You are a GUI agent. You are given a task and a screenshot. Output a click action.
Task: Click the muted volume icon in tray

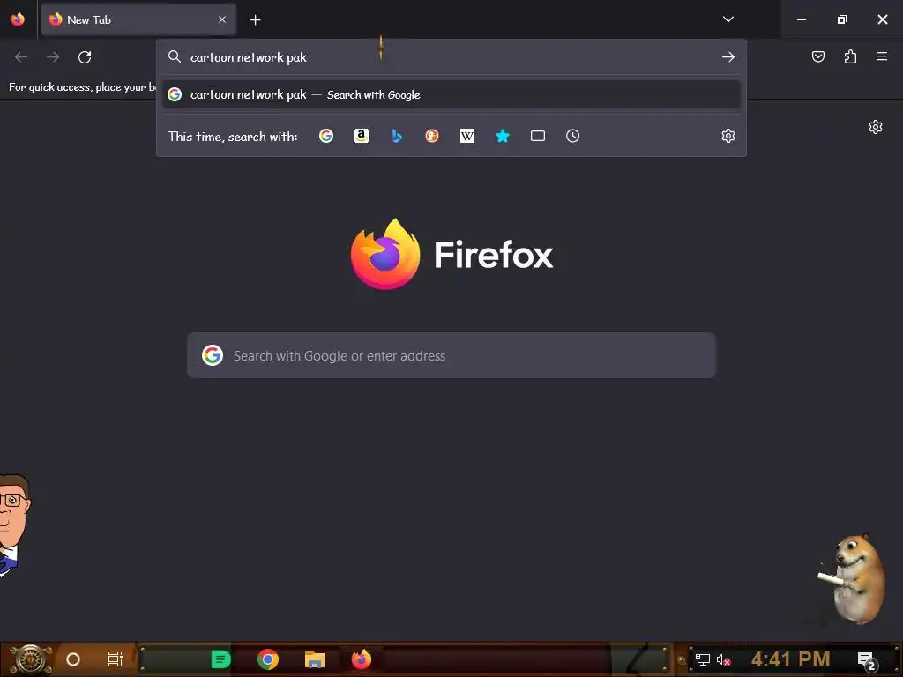coord(723,659)
